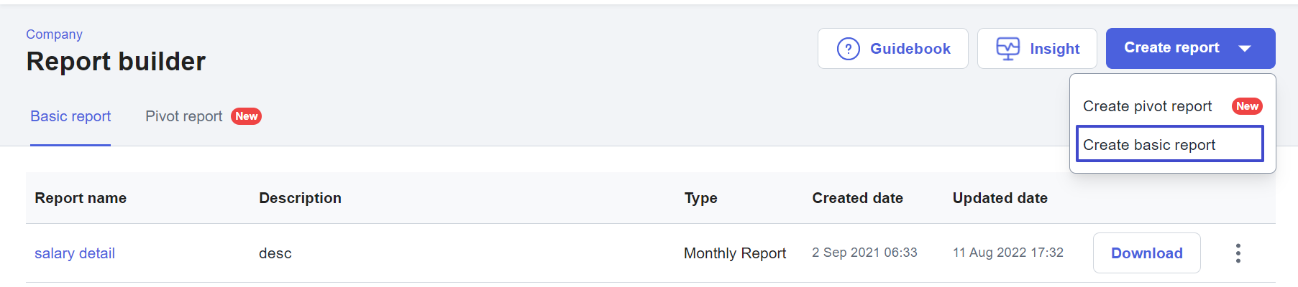Click the Guidebook question mark icon
This screenshot has width=1298, height=287.
click(849, 49)
